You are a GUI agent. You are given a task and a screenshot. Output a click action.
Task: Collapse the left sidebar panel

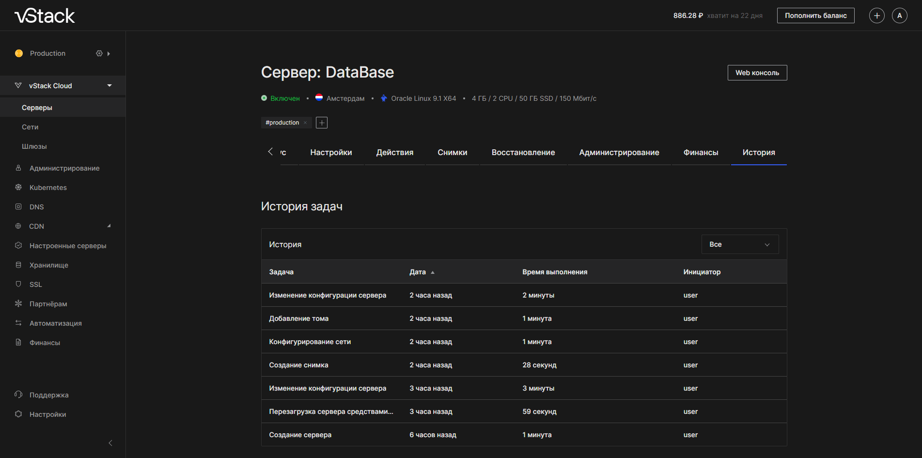[x=110, y=443]
